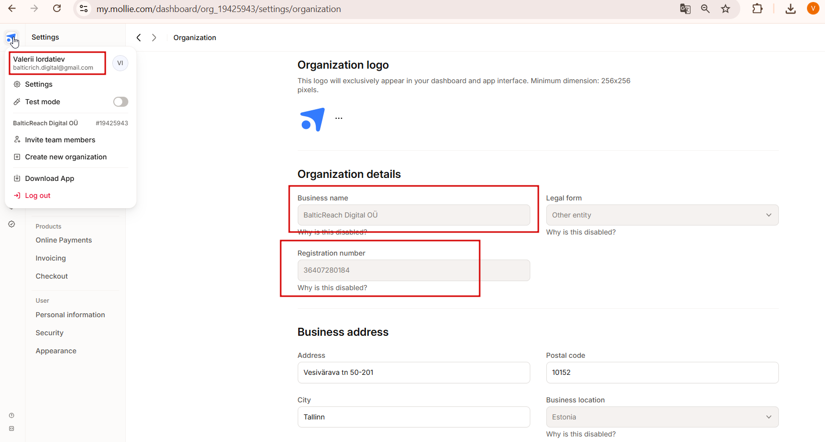825x442 pixels.
Task: Click the translate page icon
Action: [x=685, y=9]
